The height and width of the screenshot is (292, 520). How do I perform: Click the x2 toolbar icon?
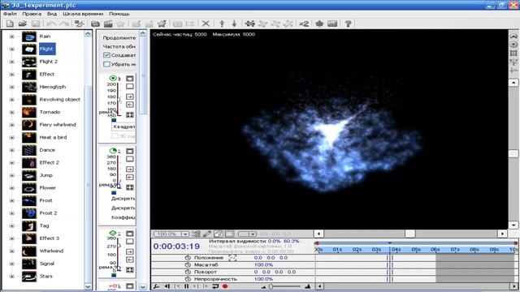click(304, 24)
